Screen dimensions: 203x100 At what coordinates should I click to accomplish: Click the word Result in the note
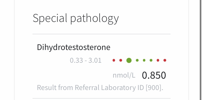47,88
